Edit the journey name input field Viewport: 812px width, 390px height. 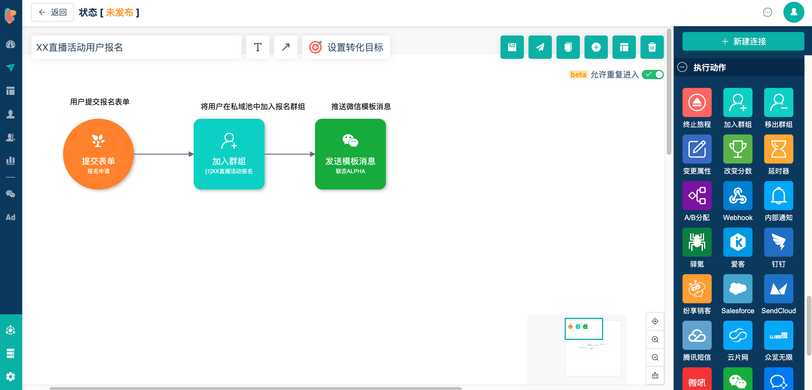136,47
